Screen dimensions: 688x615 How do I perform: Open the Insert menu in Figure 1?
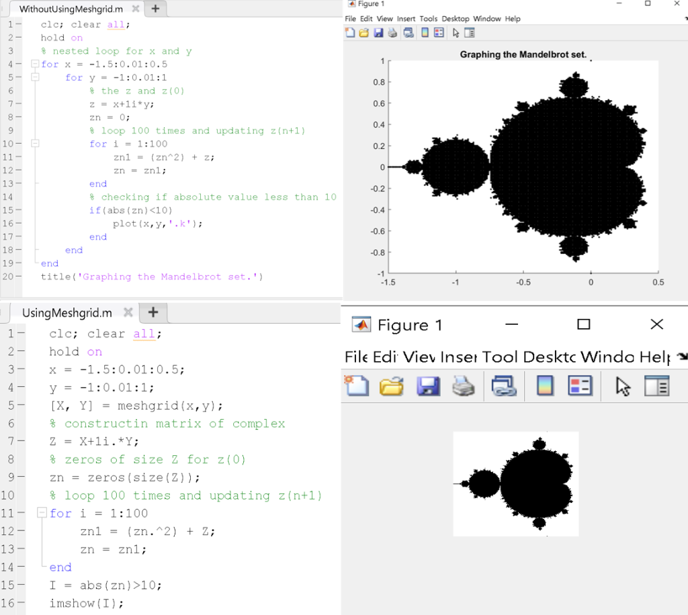[x=406, y=19]
